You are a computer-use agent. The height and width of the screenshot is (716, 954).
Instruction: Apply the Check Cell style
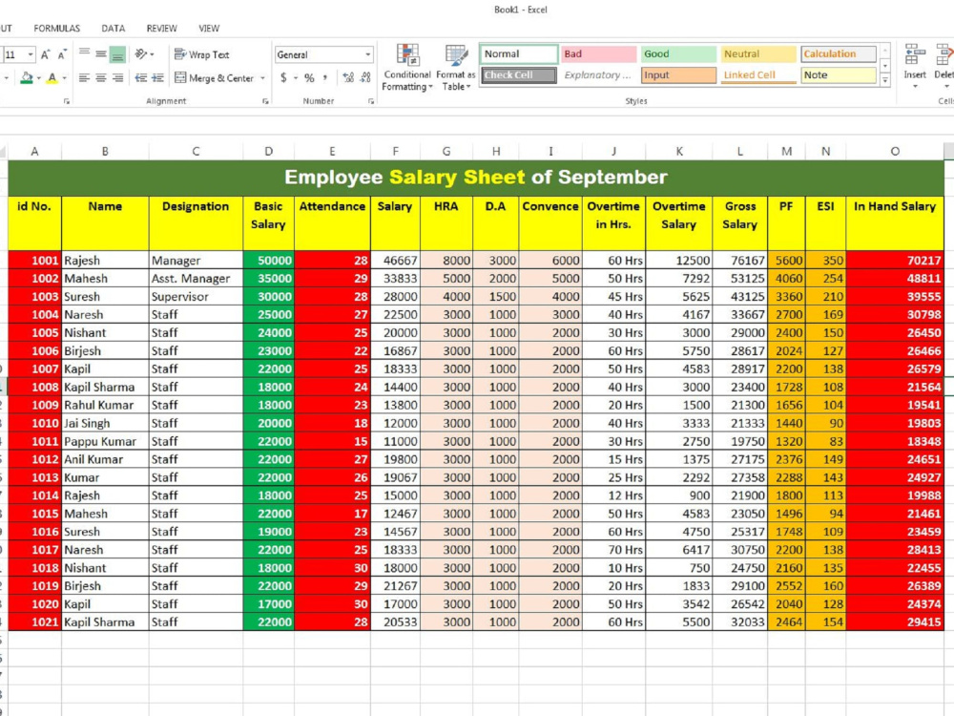519,74
